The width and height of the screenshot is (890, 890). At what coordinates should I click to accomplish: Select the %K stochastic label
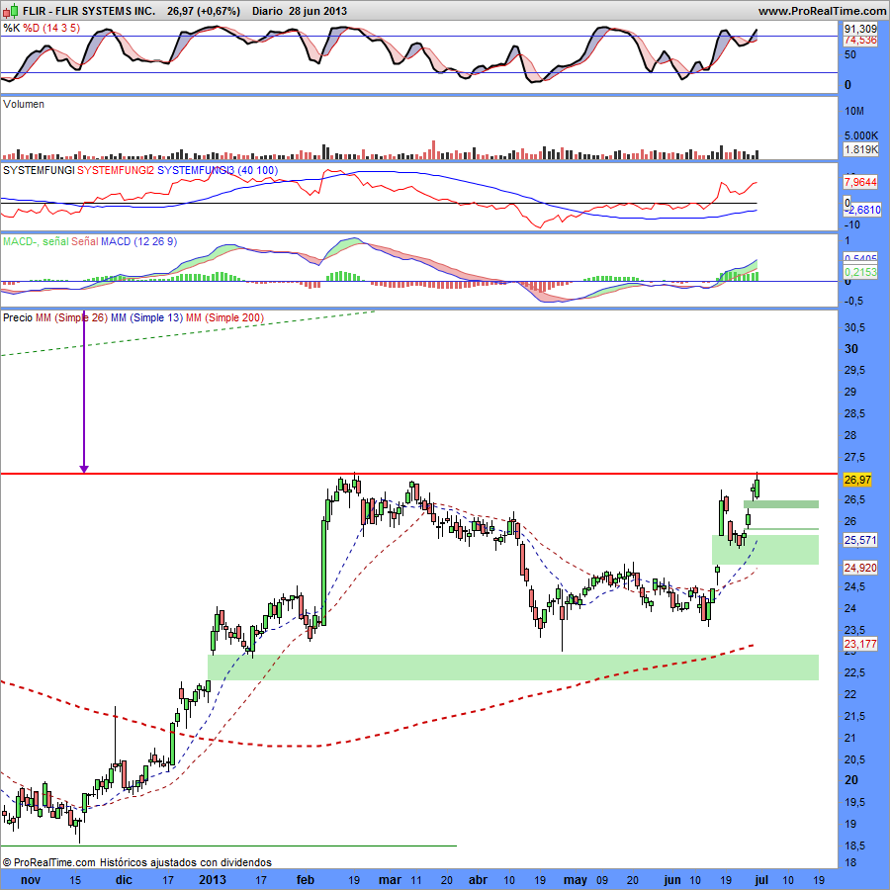pyautogui.click(x=11, y=28)
